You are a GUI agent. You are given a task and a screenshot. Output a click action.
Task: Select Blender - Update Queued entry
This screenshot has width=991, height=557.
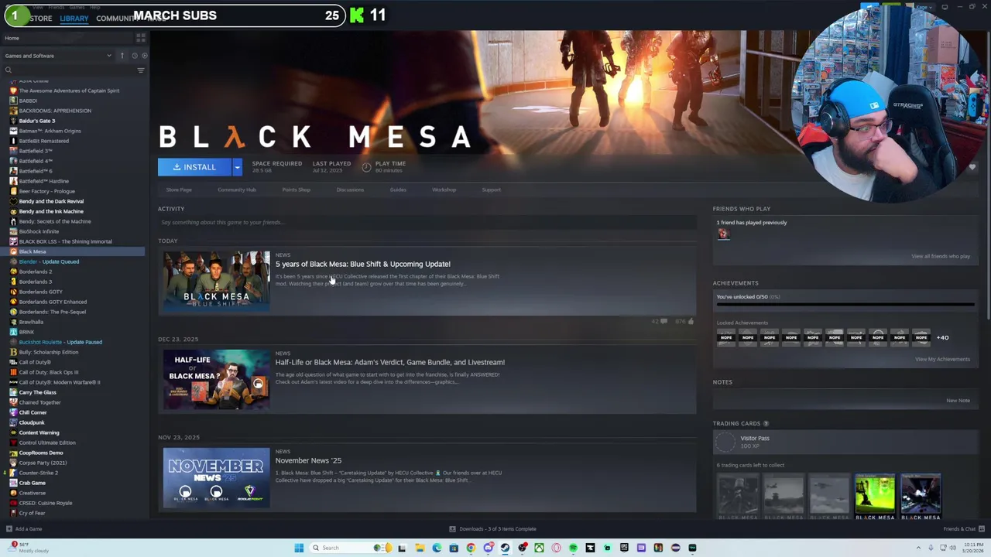click(x=49, y=261)
